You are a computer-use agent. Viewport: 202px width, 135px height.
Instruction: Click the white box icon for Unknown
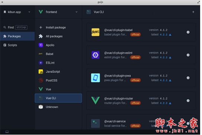tap(41, 107)
